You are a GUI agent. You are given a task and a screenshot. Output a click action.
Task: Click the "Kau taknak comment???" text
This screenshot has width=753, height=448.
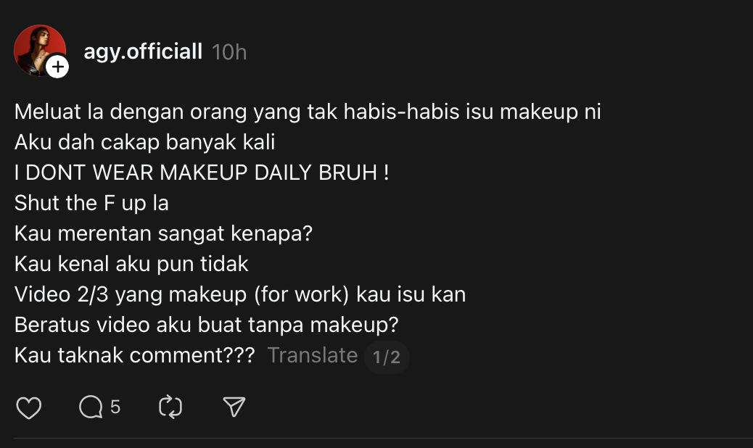pyautogui.click(x=134, y=356)
